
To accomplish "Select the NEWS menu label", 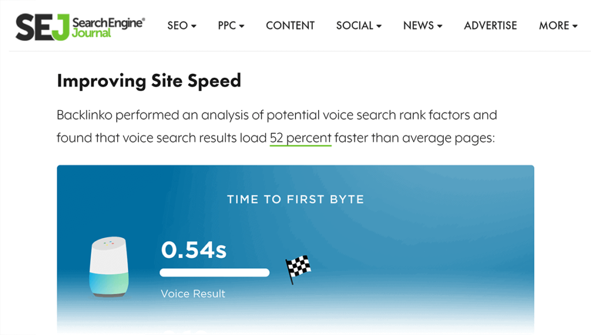I will tap(418, 25).
